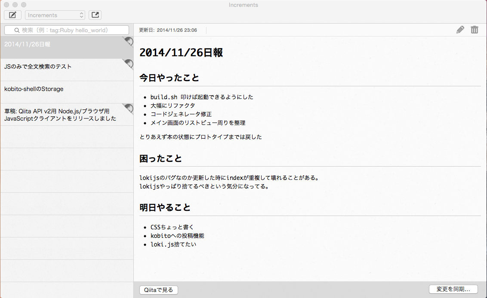Click the Increments window title
Viewport: 487px width, 298px height.
[243, 5]
